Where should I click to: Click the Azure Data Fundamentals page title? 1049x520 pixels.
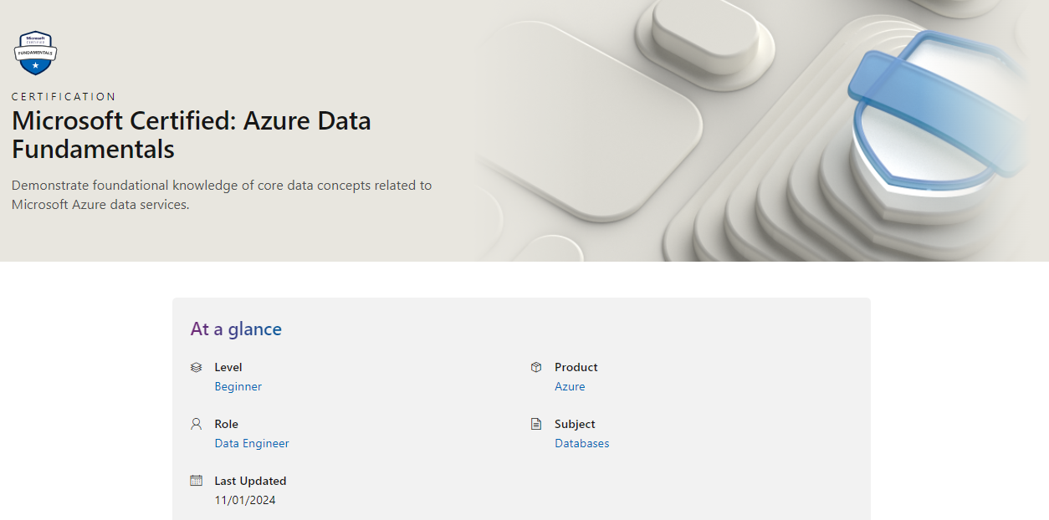192,135
